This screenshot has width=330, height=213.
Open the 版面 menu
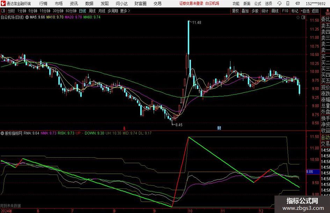pyautogui.click(x=247, y=3)
